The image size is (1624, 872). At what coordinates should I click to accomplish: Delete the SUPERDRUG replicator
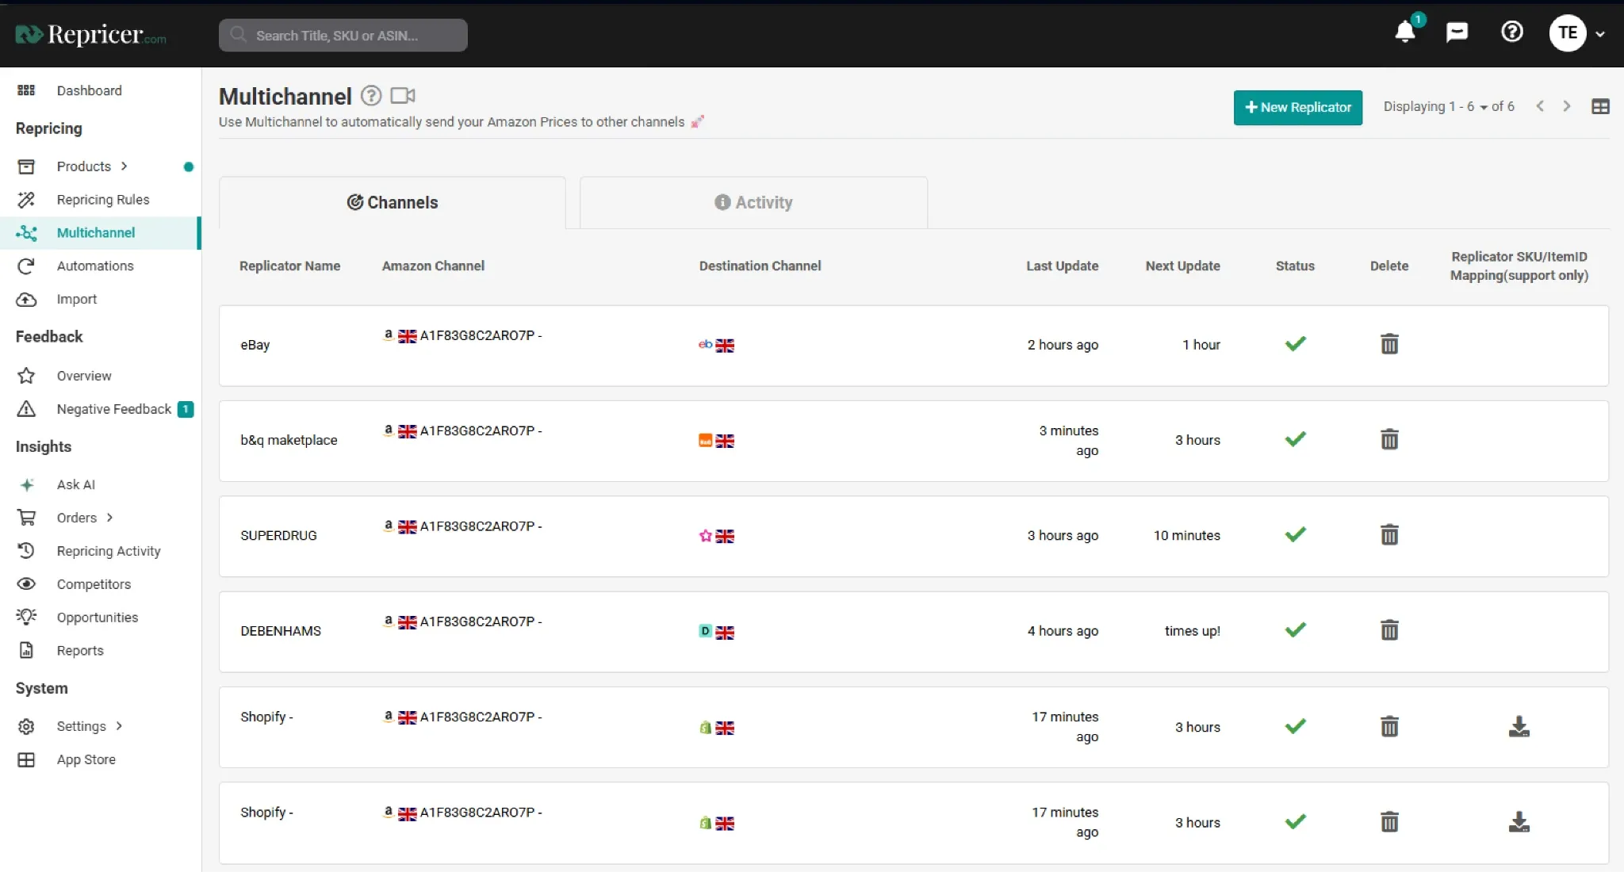[x=1389, y=535]
